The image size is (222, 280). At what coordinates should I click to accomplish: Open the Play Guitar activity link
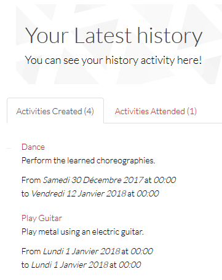pyautogui.click(x=42, y=218)
